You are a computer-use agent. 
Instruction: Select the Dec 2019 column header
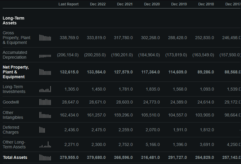tap(179, 4)
